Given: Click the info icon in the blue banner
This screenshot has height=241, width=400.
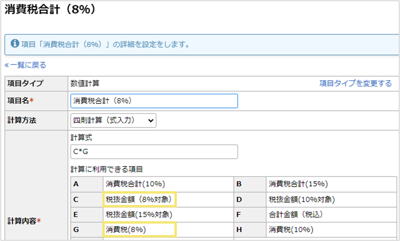Looking at the screenshot, I should (15, 43).
